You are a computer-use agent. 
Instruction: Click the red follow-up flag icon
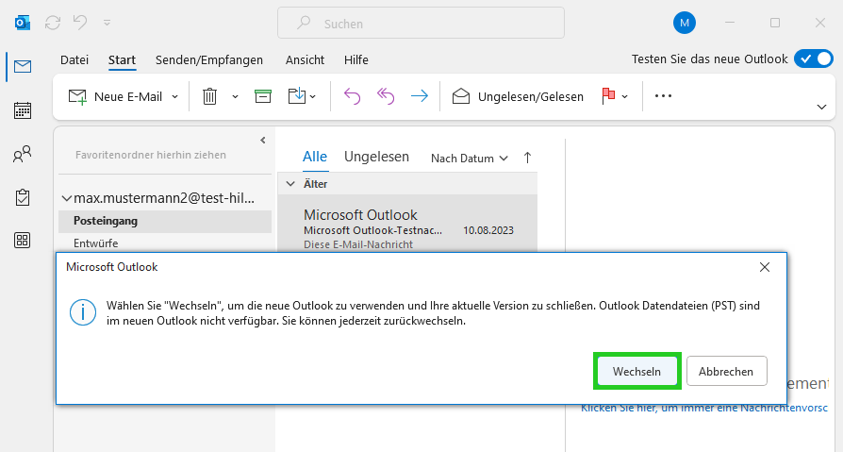[608, 96]
